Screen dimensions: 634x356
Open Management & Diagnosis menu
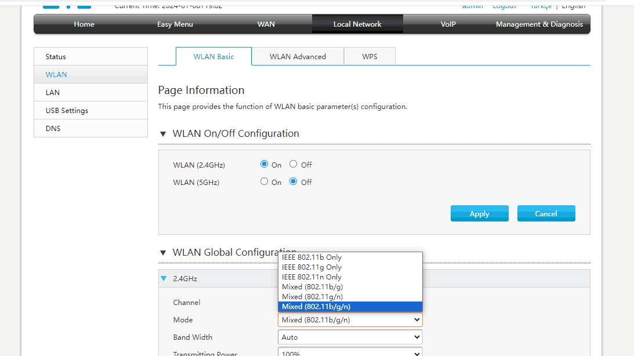point(539,24)
